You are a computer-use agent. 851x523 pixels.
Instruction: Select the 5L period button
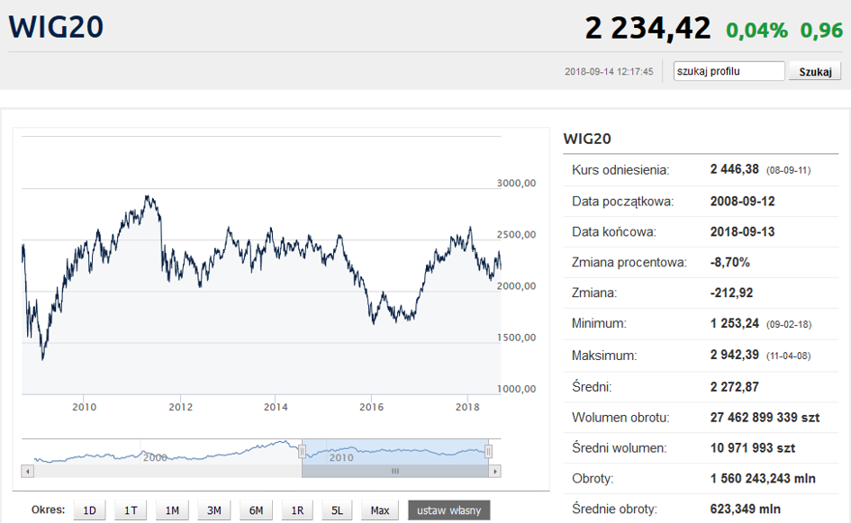point(338,510)
